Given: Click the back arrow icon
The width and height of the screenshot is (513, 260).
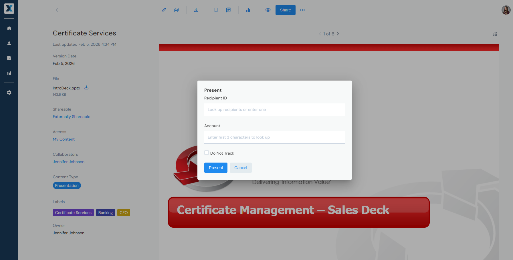Looking at the screenshot, I should click(x=58, y=10).
